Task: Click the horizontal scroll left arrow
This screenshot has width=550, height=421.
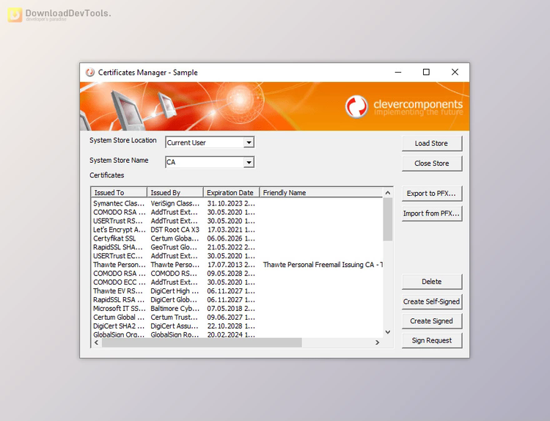Action: pos(97,343)
